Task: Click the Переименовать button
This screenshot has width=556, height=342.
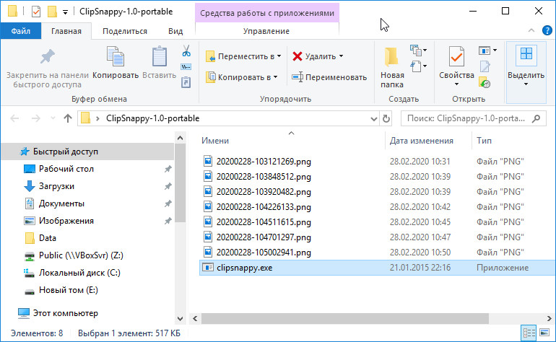Action: pyautogui.click(x=329, y=77)
